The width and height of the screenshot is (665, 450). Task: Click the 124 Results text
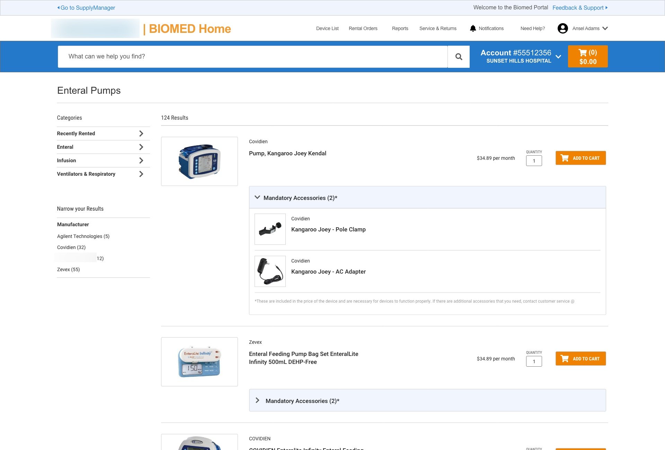tap(175, 118)
